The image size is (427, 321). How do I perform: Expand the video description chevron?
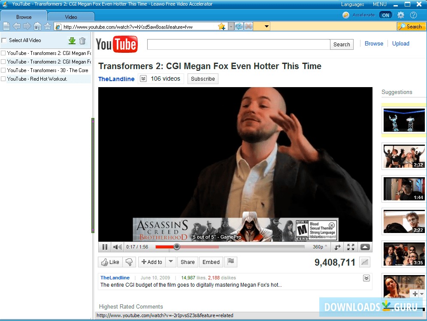(366, 278)
